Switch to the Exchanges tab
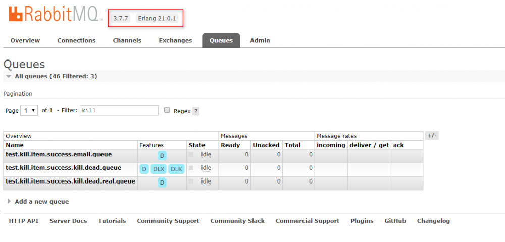 pos(175,40)
